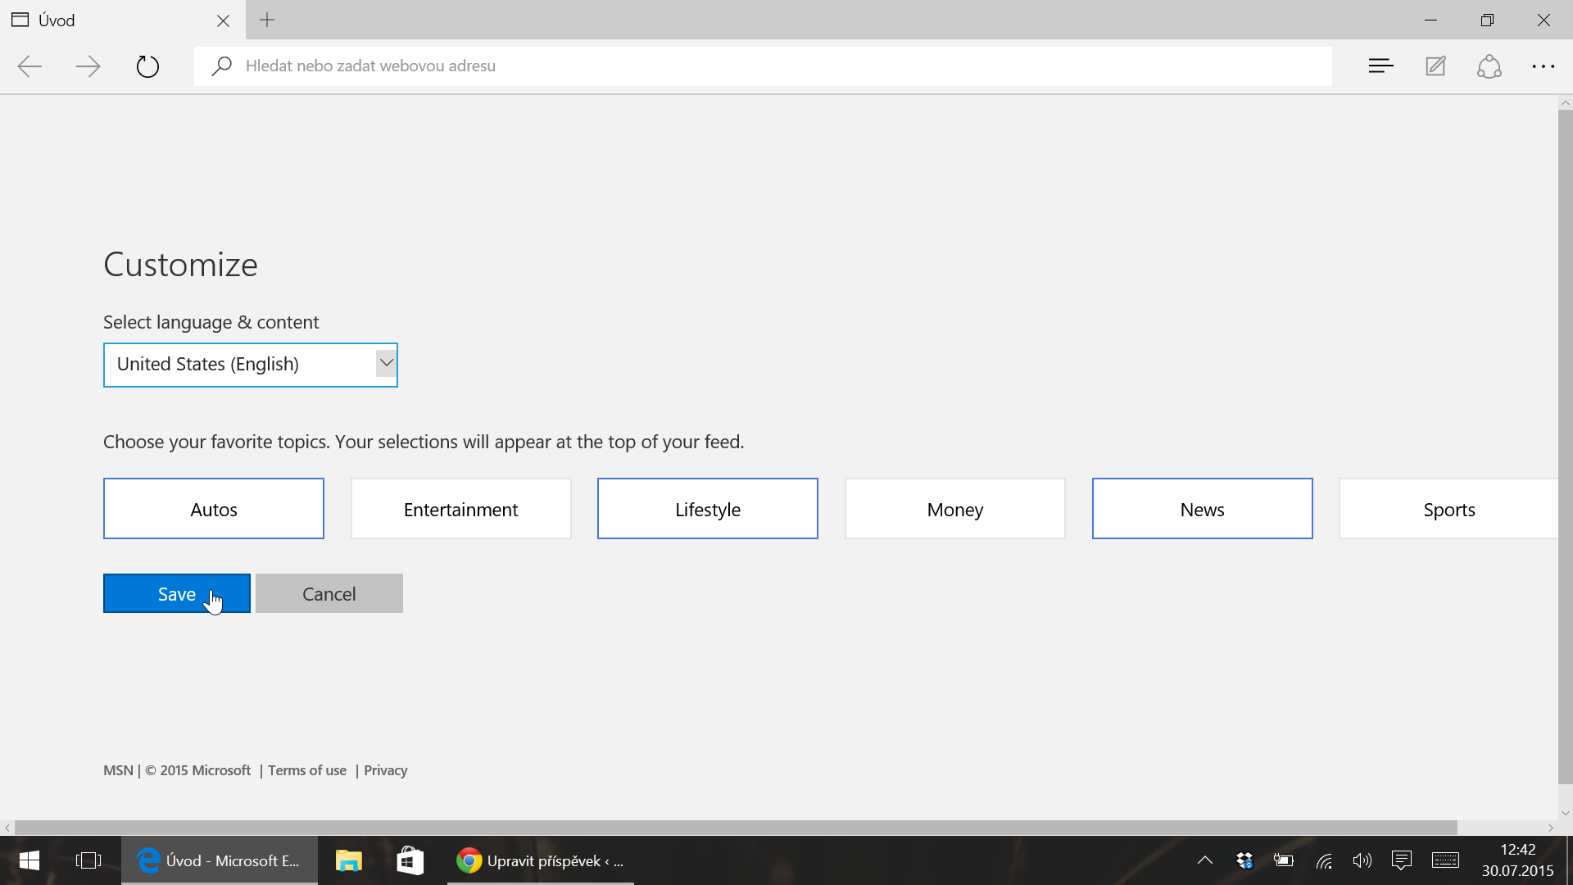
Task: Click the Share icon in toolbar
Action: point(1489,66)
